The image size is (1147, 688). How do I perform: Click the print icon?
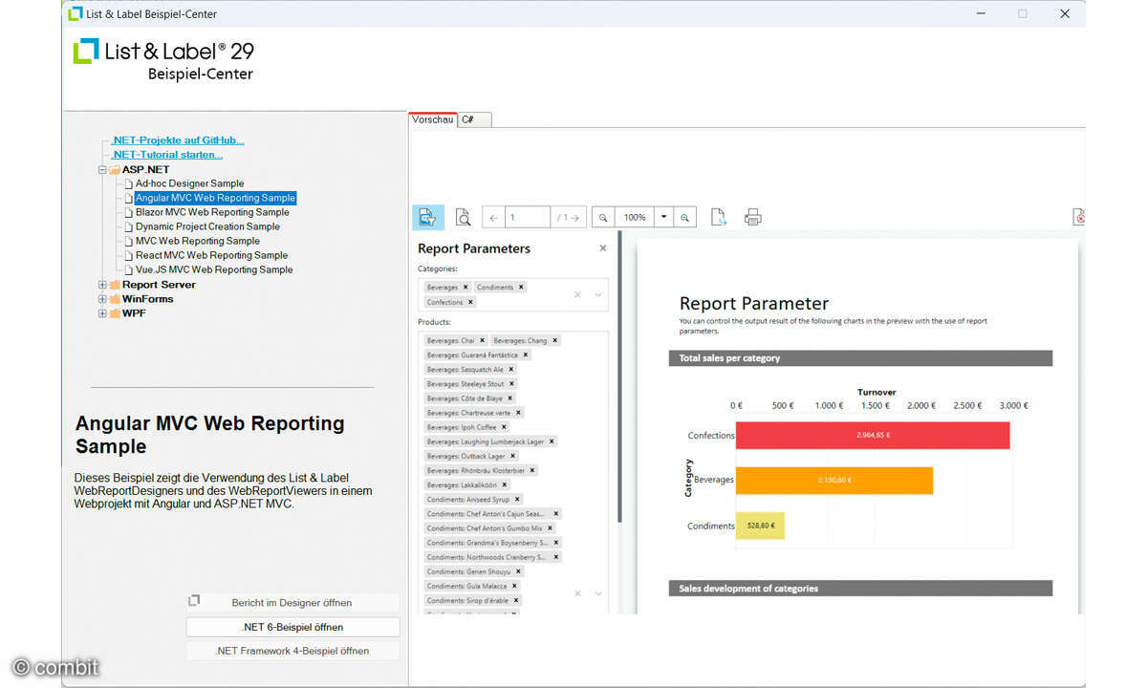tap(753, 217)
